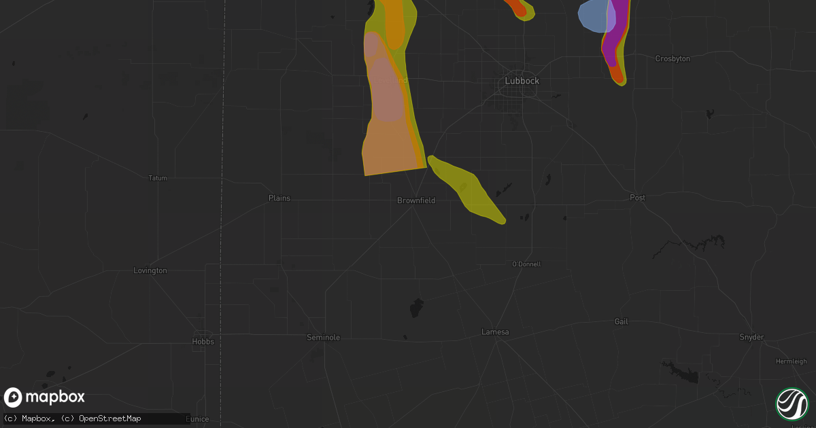The height and width of the screenshot is (428, 816).
Task: Click the Snyder label
Action: click(x=751, y=338)
